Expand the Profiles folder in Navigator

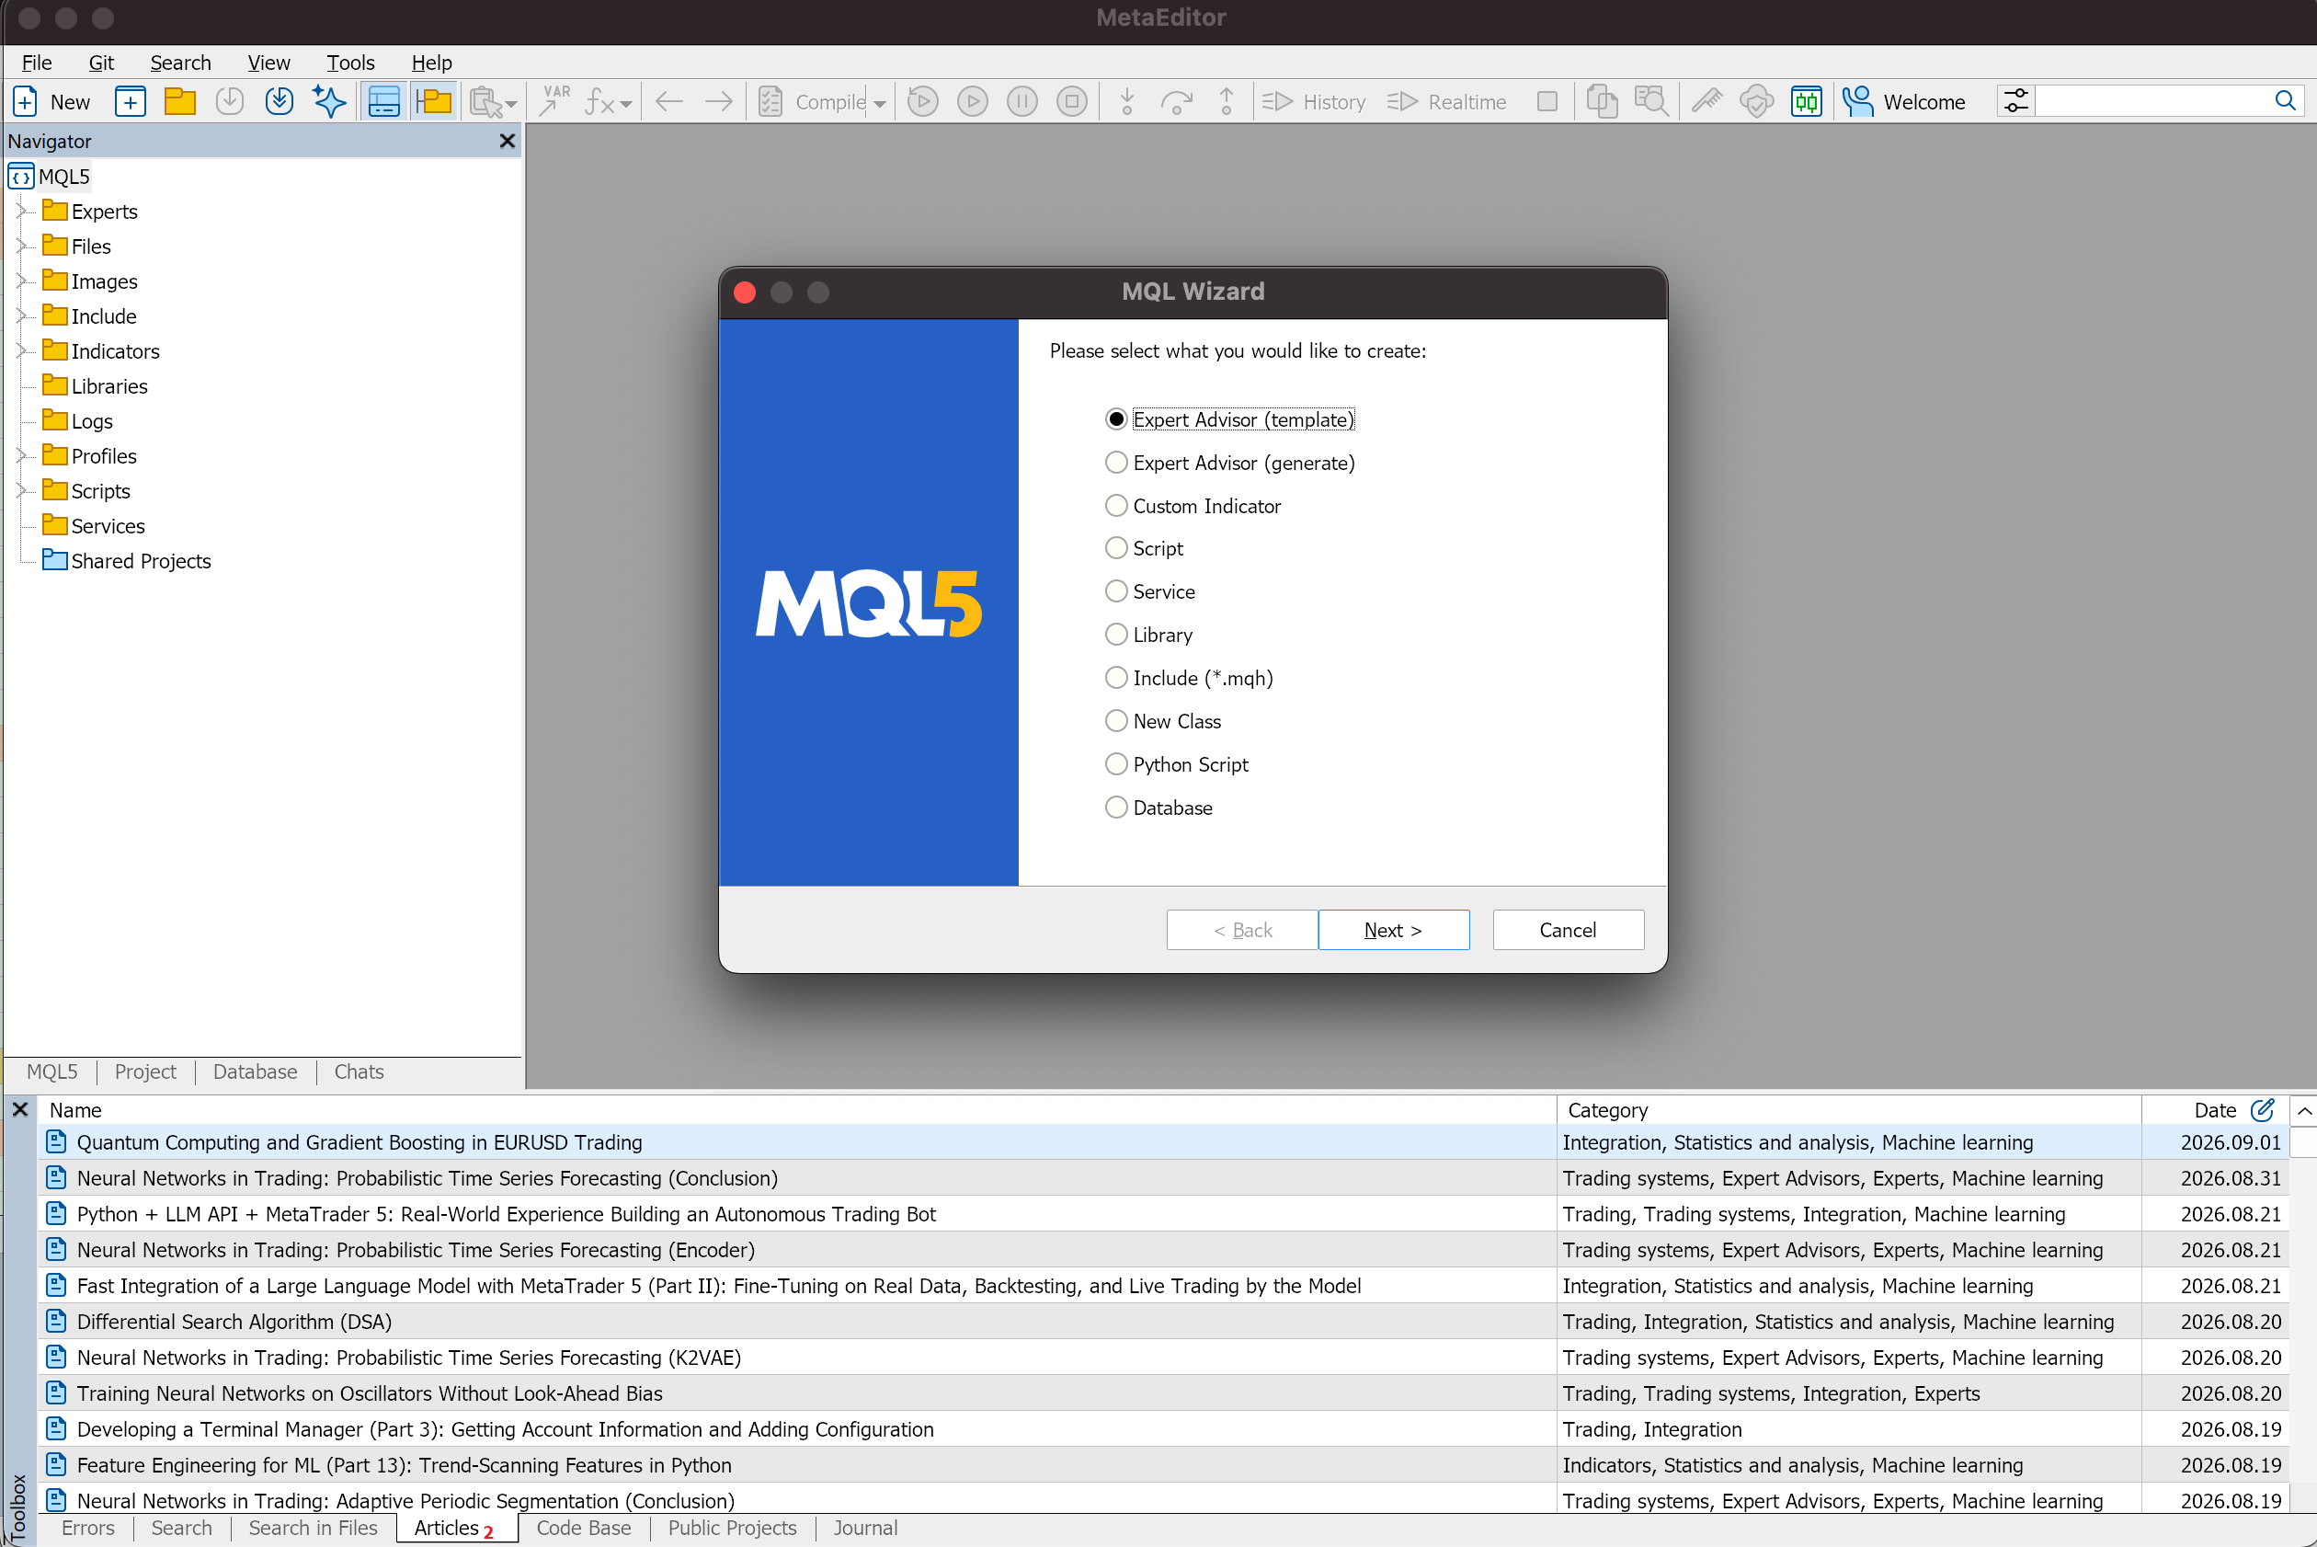tap(21, 456)
